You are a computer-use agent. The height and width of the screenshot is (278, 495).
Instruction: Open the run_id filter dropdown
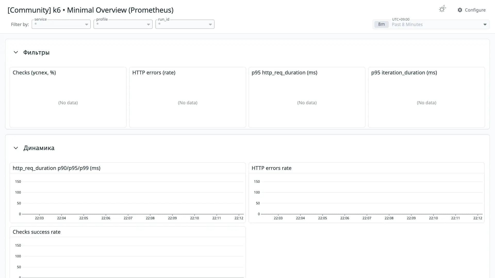(185, 24)
